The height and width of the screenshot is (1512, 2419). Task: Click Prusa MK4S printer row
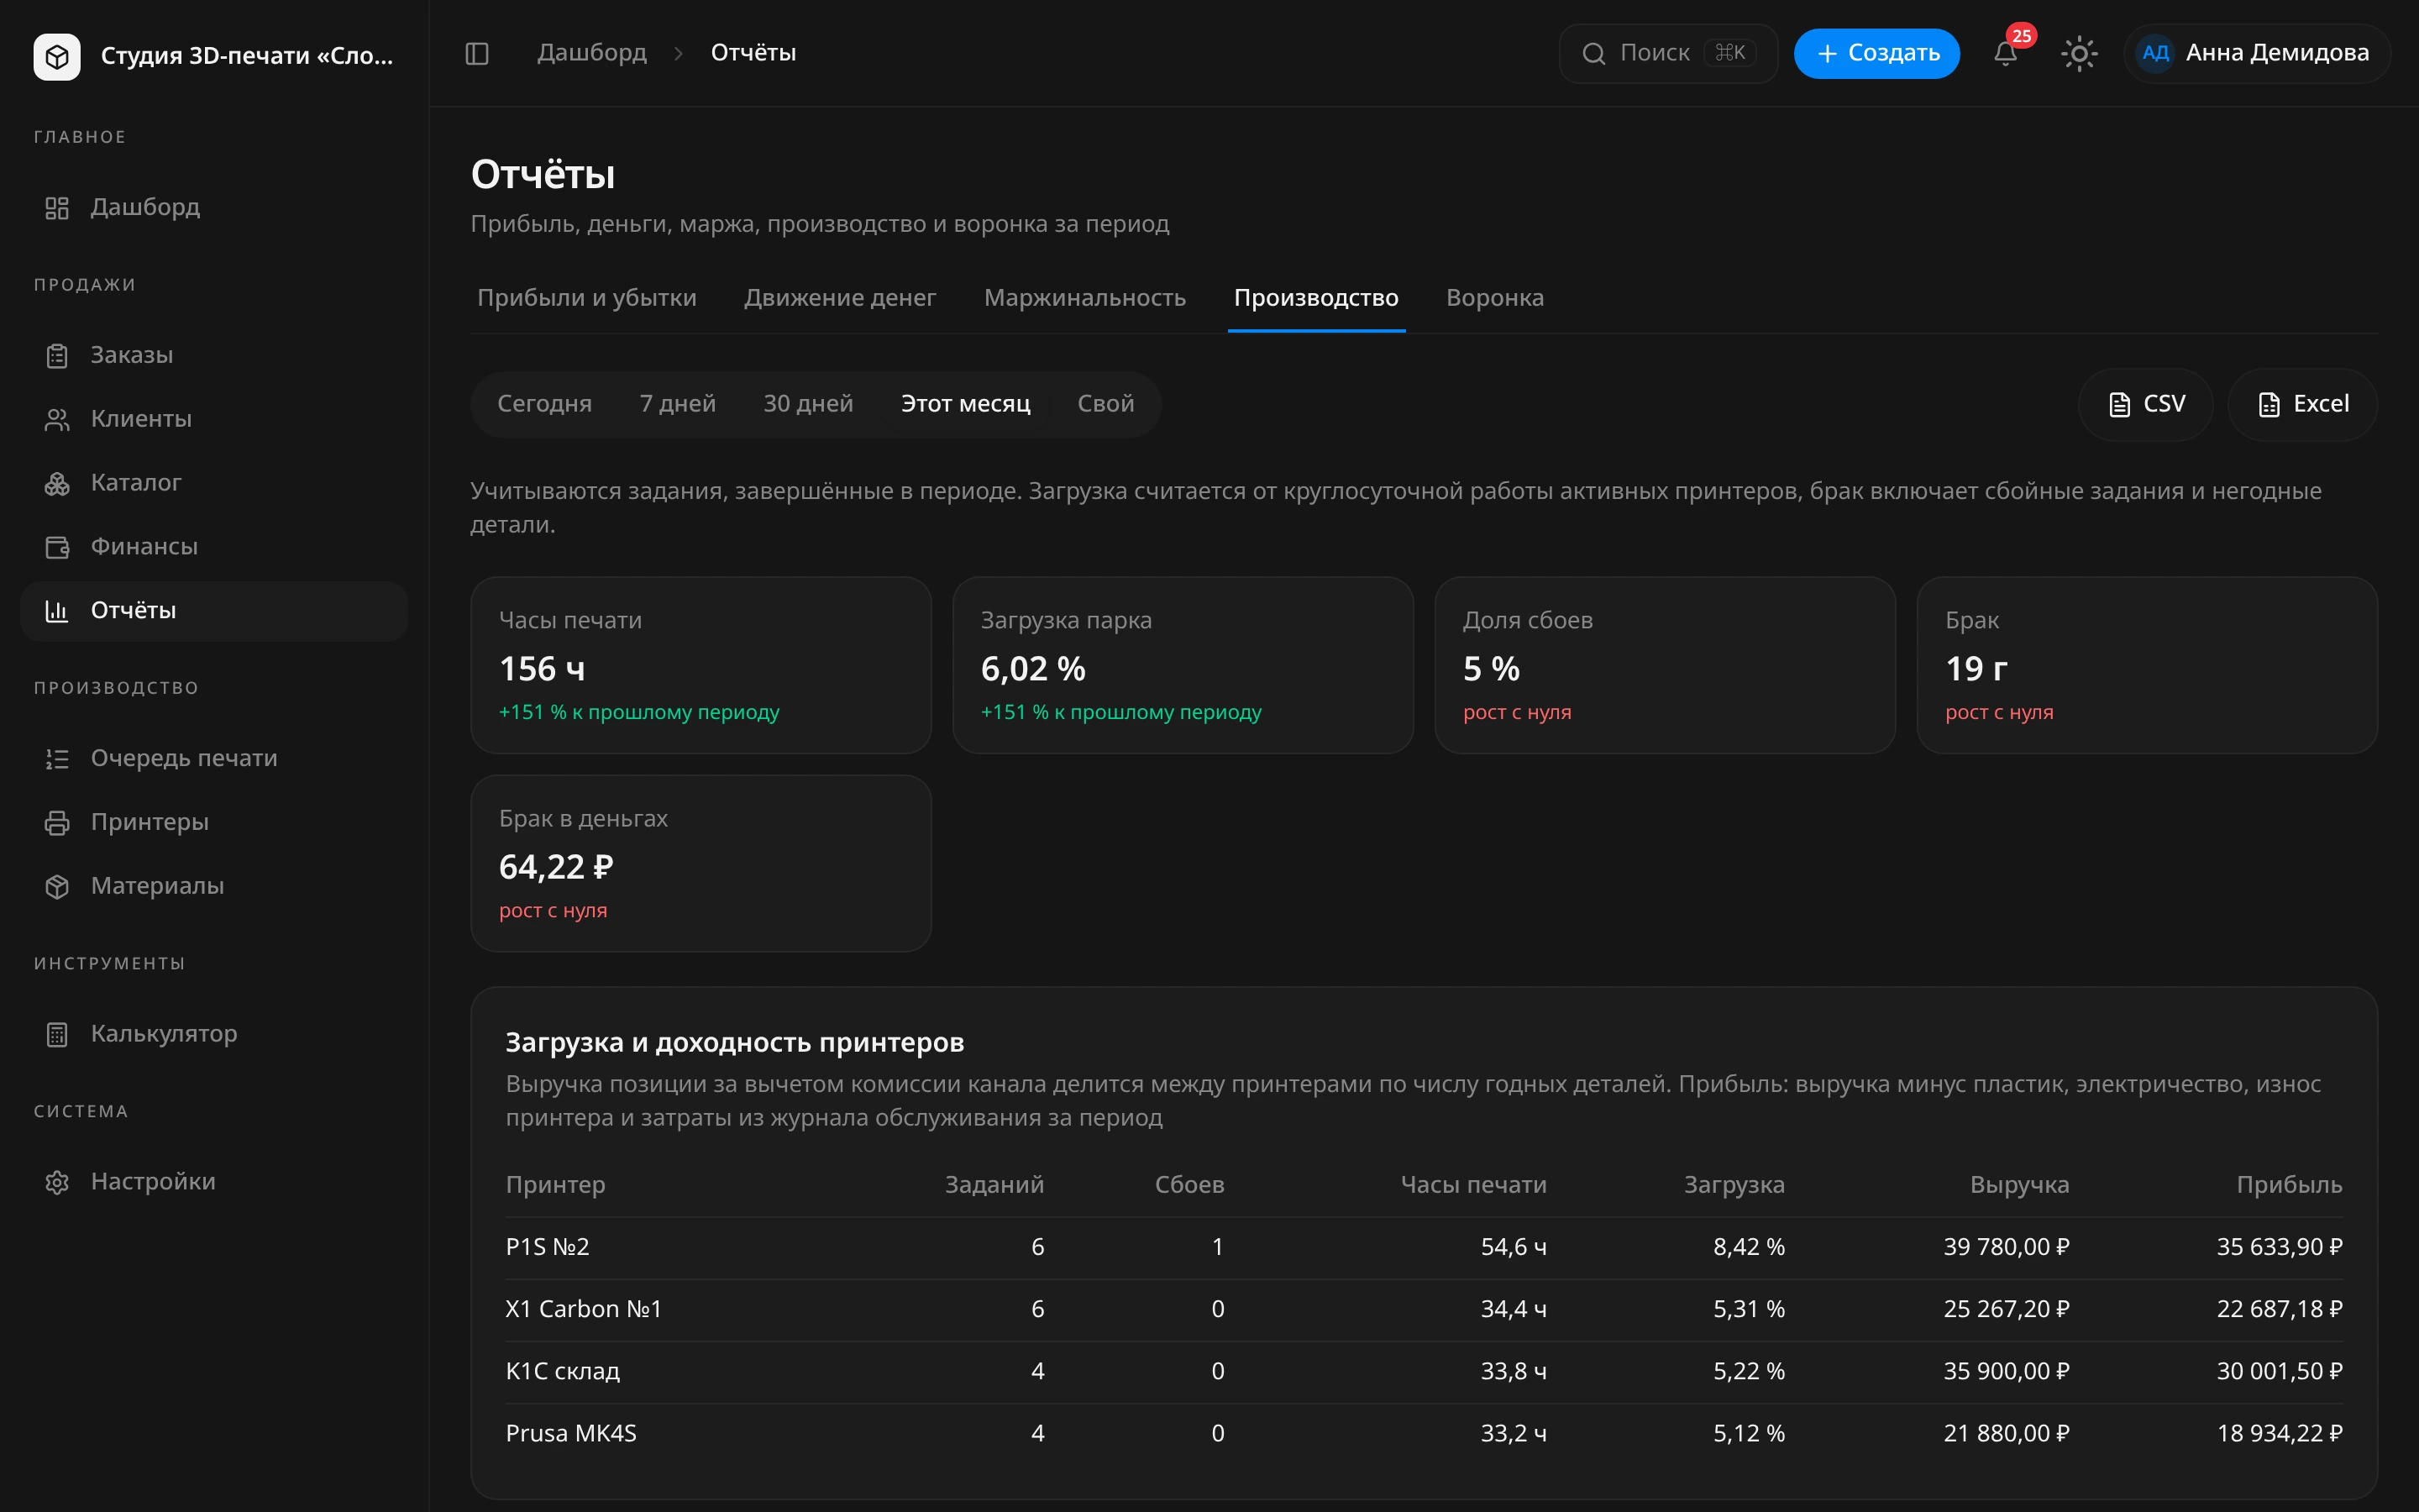coord(1424,1433)
